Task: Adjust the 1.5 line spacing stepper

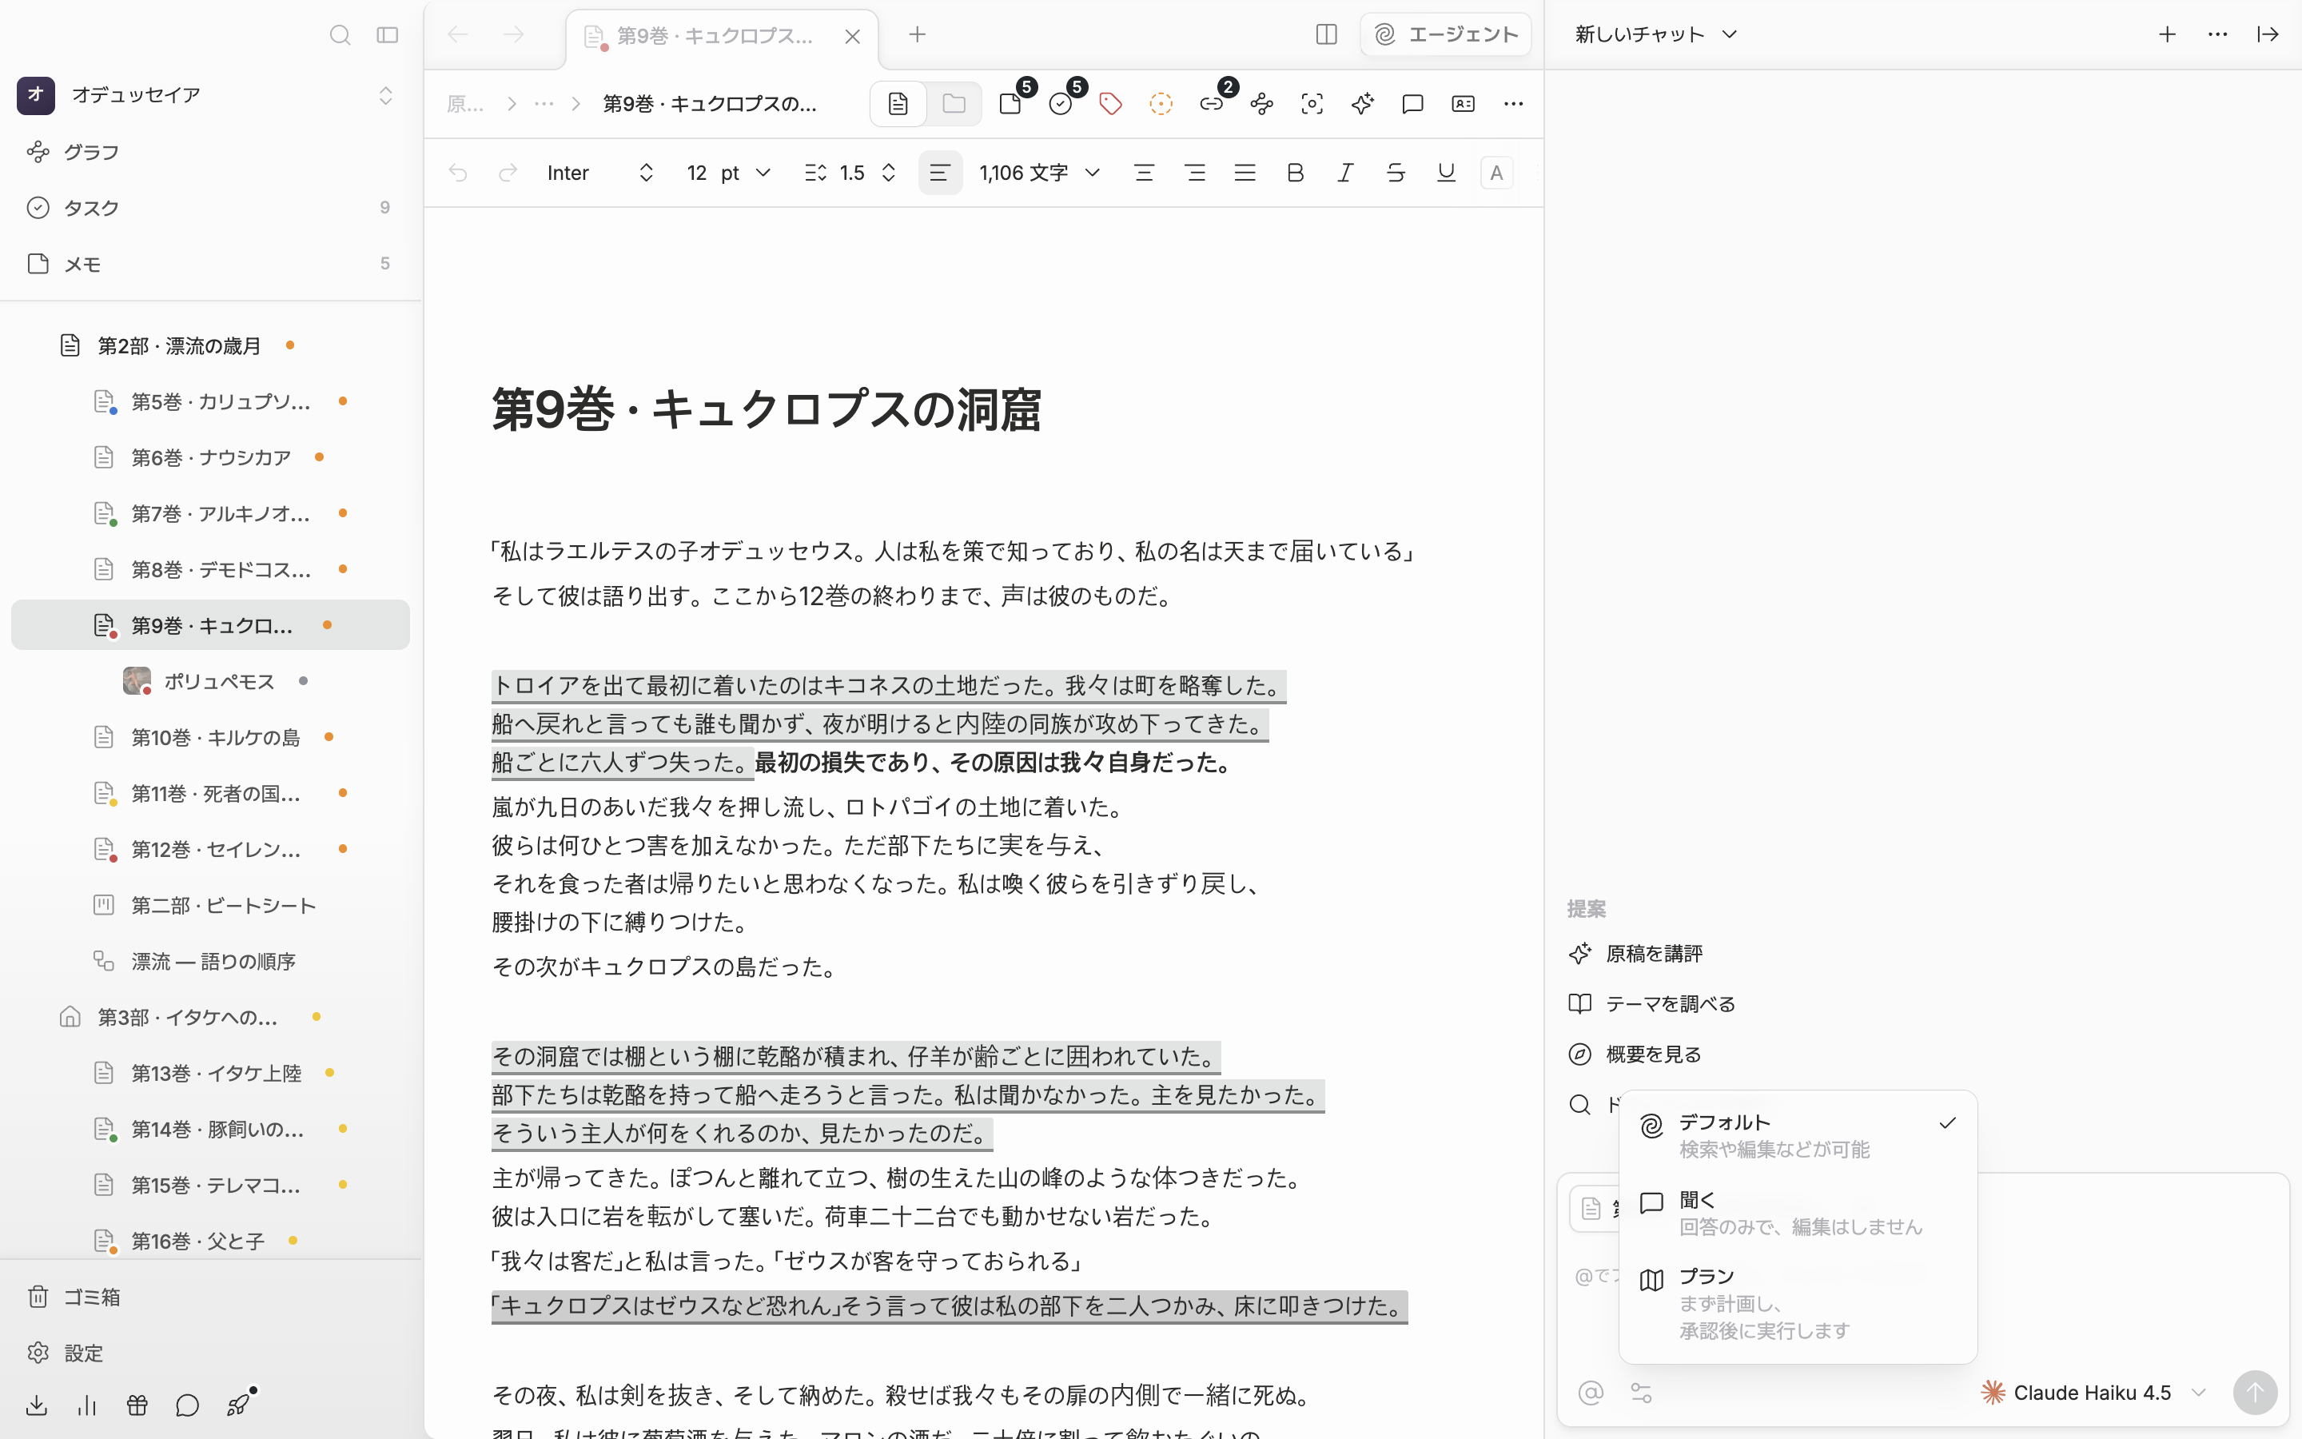Action: coord(850,173)
